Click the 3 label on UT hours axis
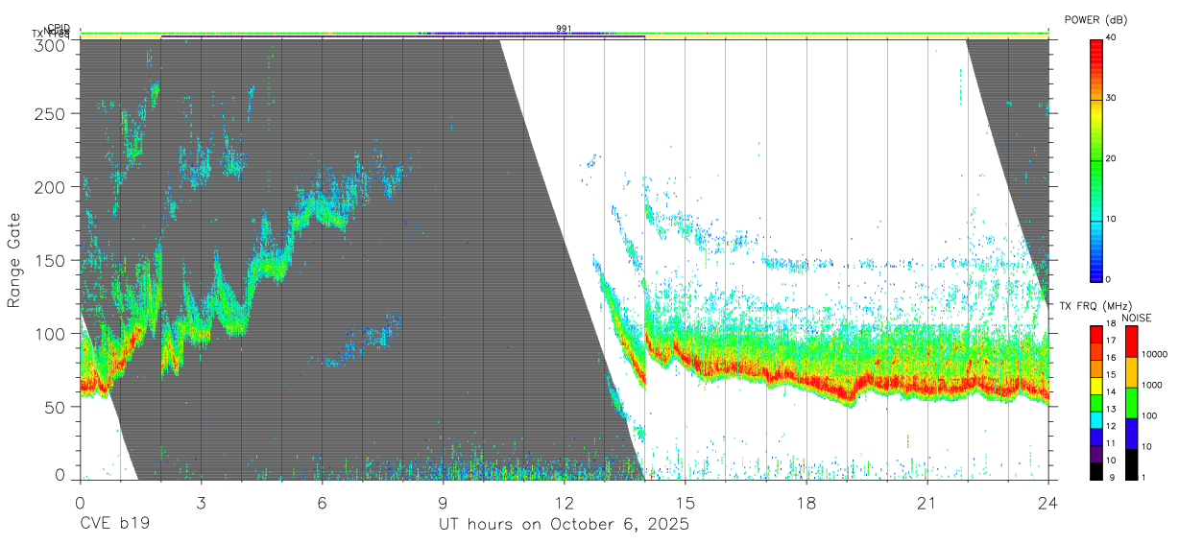Image resolution: width=1179 pixels, height=544 pixels. (201, 503)
